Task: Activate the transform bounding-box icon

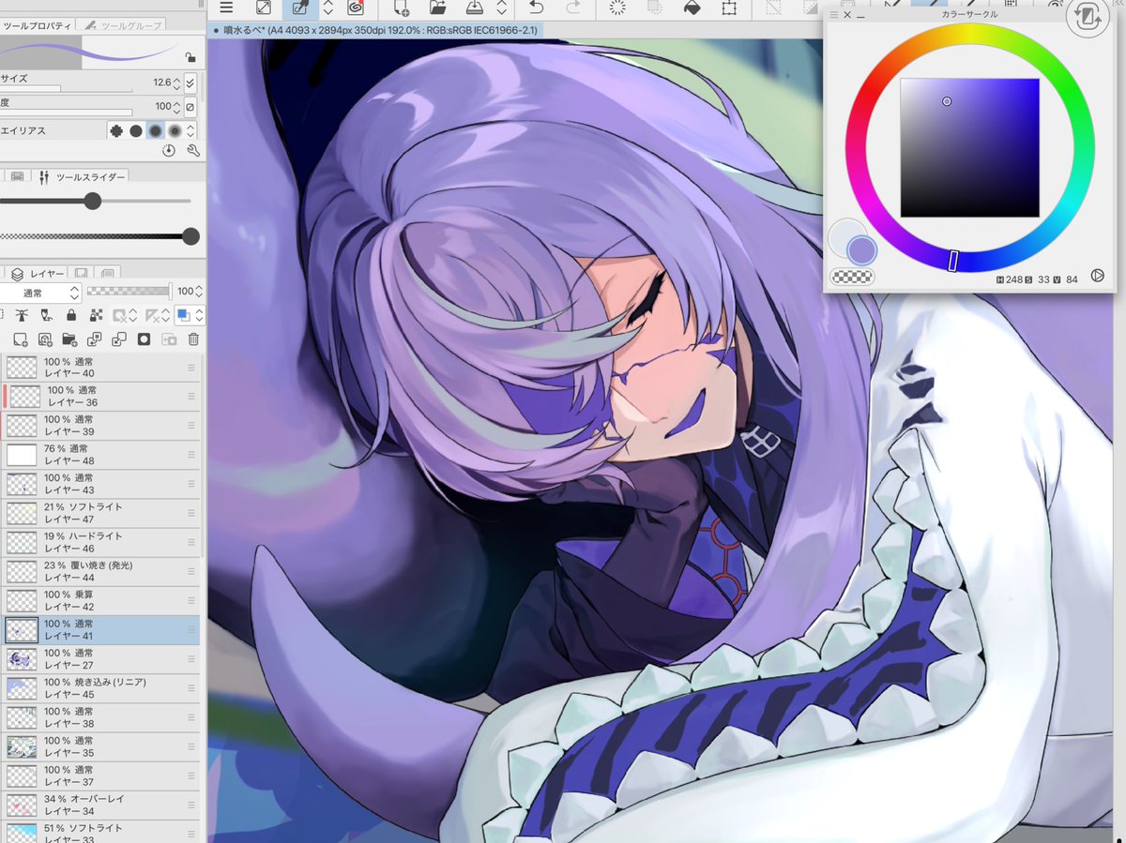Action: point(729,8)
